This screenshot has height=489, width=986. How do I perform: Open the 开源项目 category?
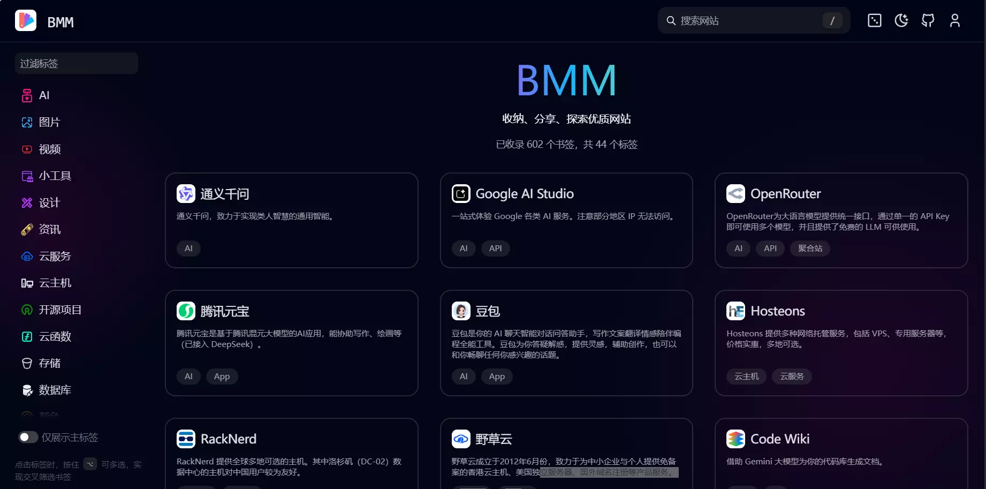pos(27,310)
